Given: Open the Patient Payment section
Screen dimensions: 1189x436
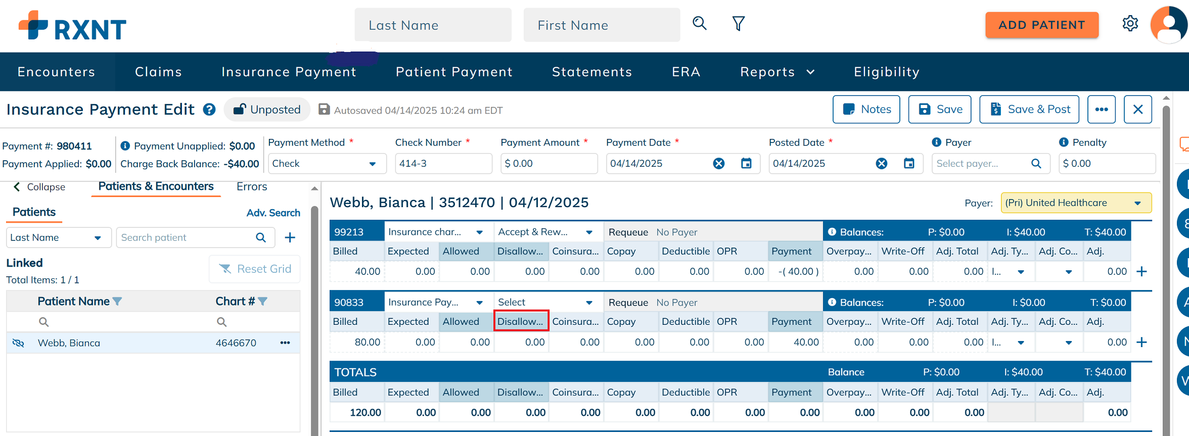Looking at the screenshot, I should (x=454, y=72).
